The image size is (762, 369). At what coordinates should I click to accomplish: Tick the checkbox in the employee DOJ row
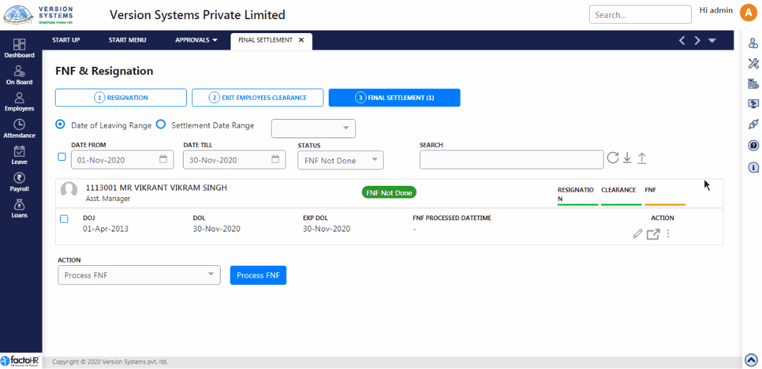pyautogui.click(x=64, y=219)
